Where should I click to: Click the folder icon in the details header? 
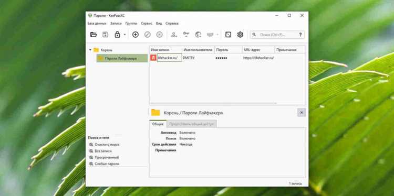[155, 112]
